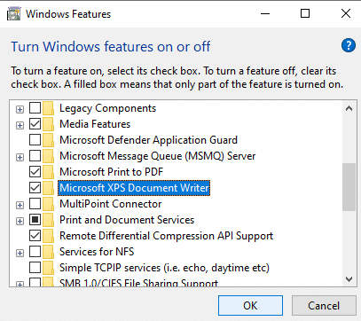361x321 pixels.
Task: Click folder icon beside Remote Differential Compression
Action: tap(48, 236)
